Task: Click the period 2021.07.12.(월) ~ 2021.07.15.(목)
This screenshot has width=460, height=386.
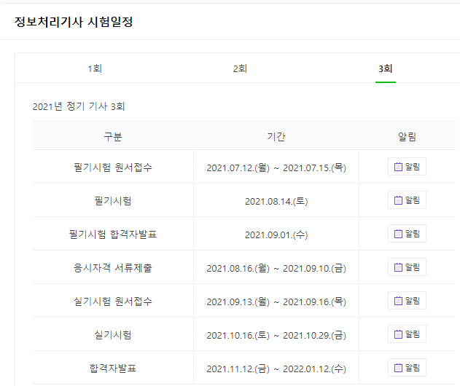Action: coord(276,168)
